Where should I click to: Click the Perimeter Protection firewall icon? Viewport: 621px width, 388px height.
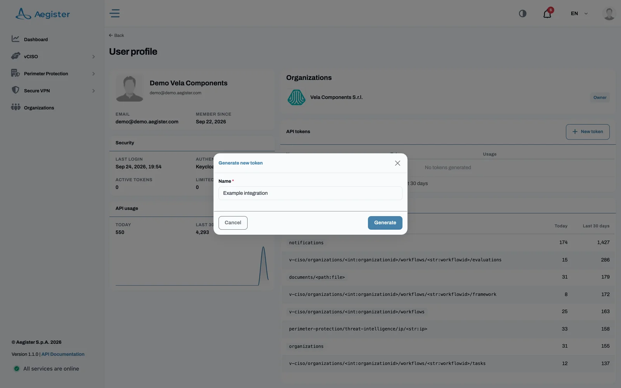pos(16,73)
